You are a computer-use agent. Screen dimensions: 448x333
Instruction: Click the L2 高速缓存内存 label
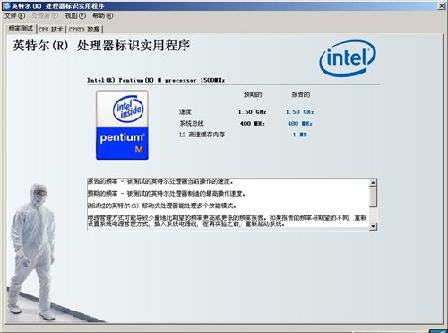202,135
